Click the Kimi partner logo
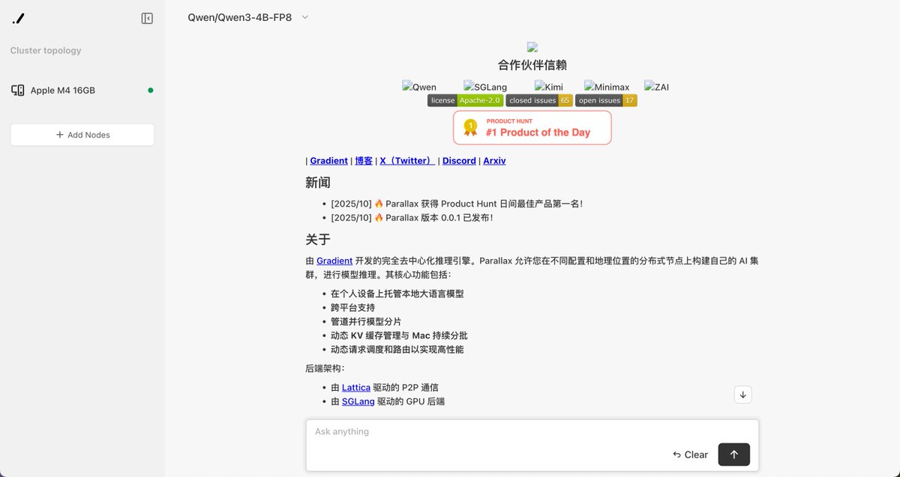 (548, 87)
